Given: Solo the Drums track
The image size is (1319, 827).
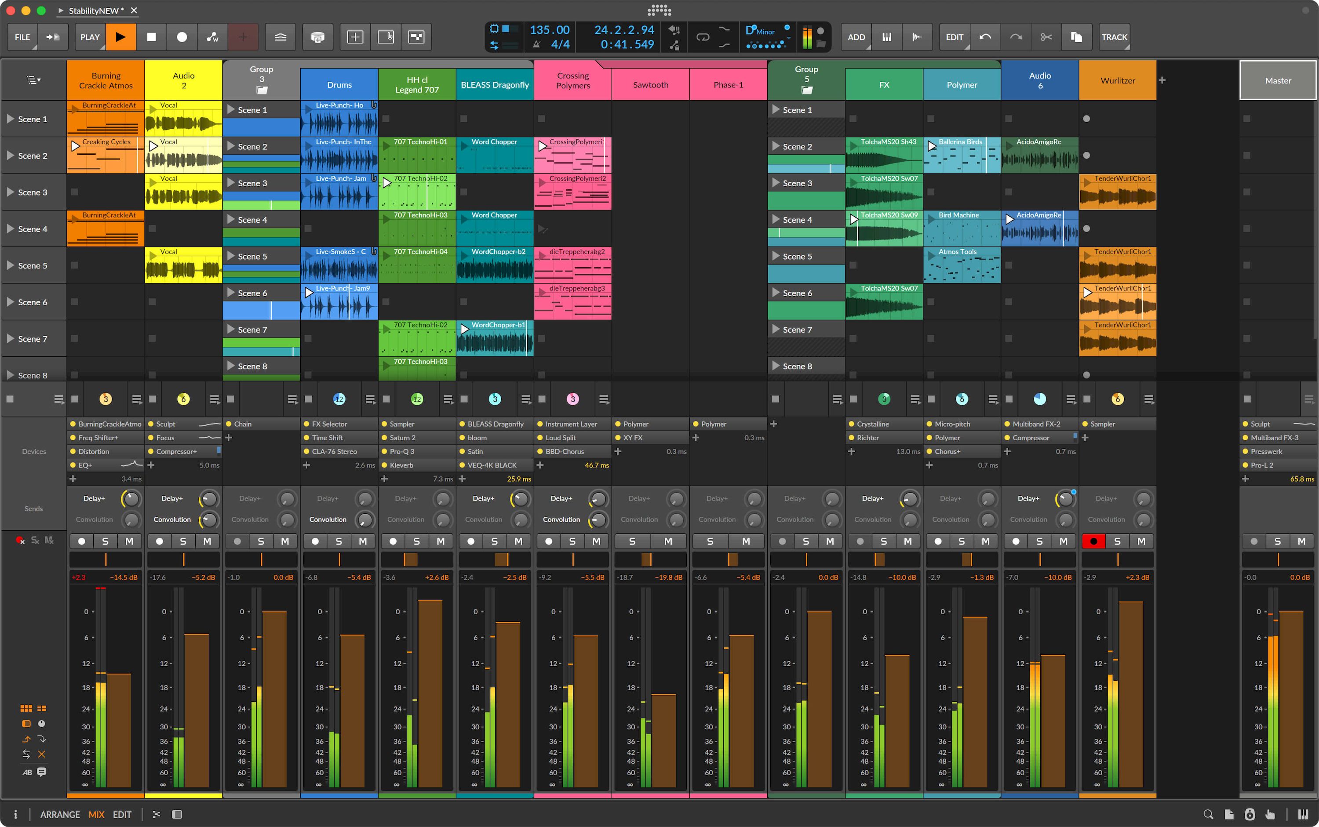Looking at the screenshot, I should pyautogui.click(x=339, y=541).
